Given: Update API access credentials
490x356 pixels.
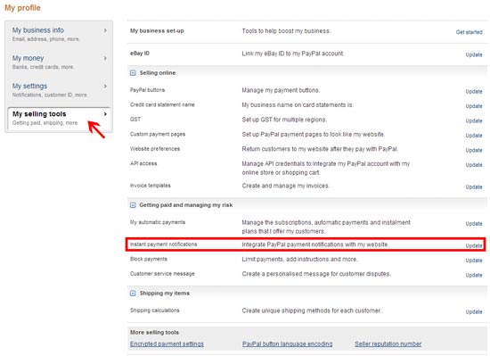Looking at the screenshot, I should pyautogui.click(x=474, y=165).
